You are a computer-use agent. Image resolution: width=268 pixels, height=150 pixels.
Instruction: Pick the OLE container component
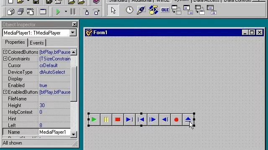[x=165, y=10]
